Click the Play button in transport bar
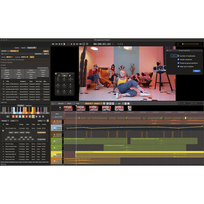 tap(64, 44)
